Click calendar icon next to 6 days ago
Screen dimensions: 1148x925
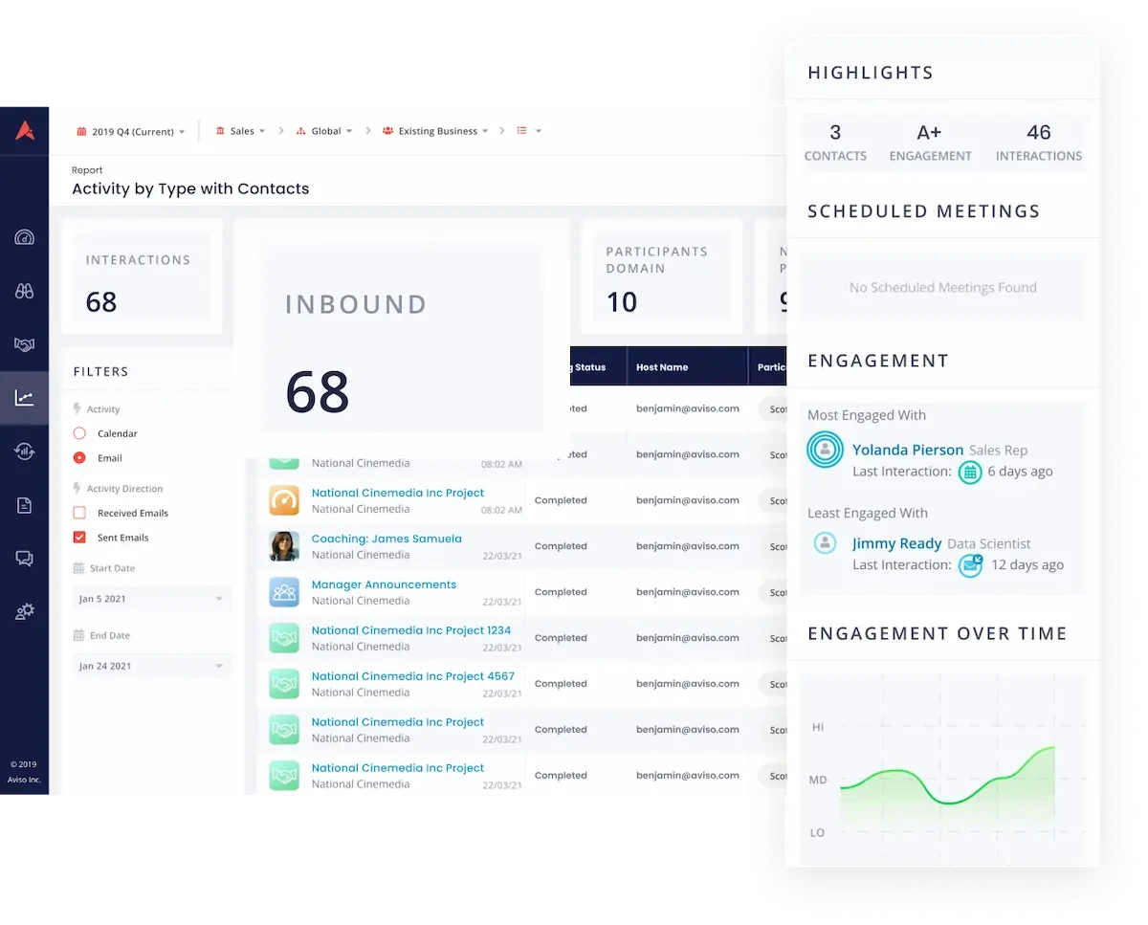(970, 472)
